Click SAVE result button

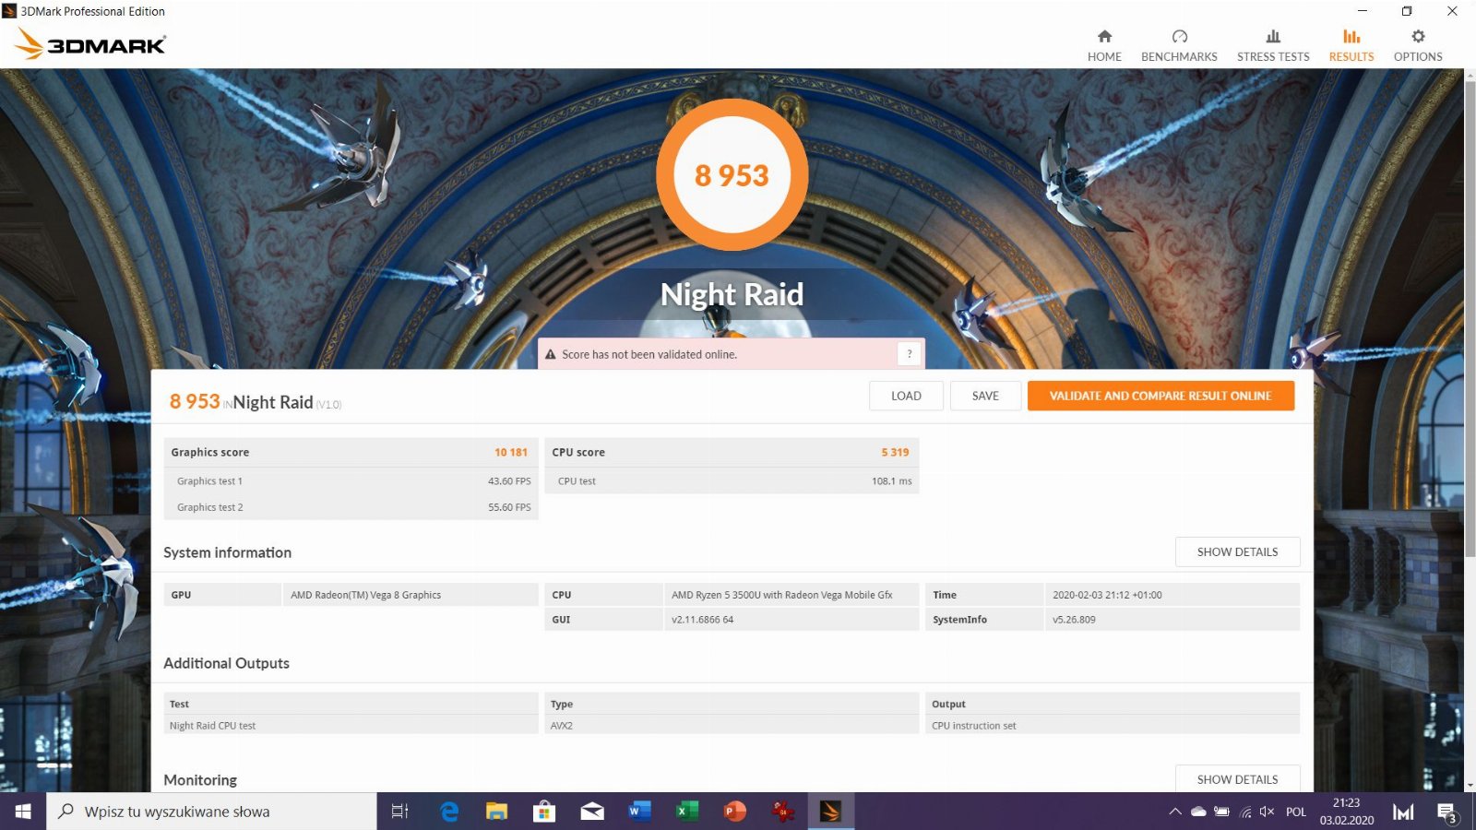point(985,396)
